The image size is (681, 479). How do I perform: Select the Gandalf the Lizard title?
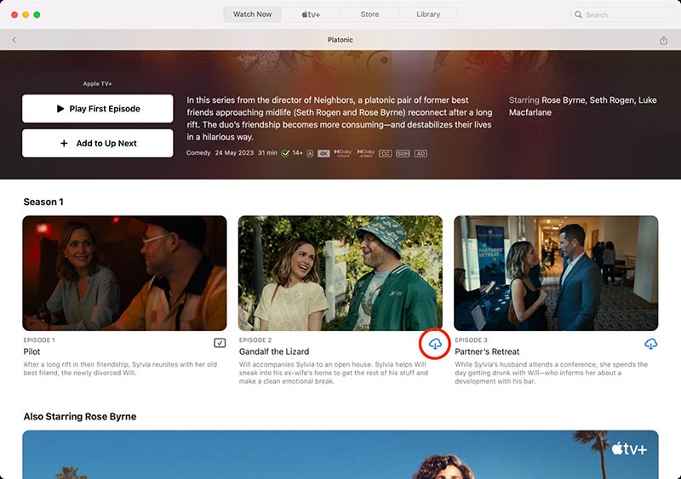[x=274, y=351]
